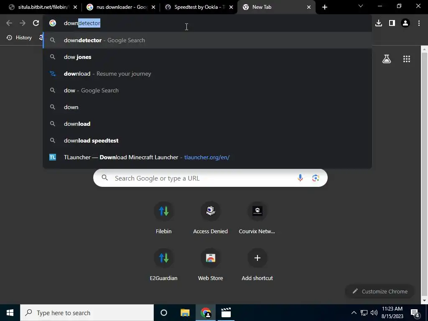
Task: Open the Filebin shortcut tile
Action: tap(163, 218)
